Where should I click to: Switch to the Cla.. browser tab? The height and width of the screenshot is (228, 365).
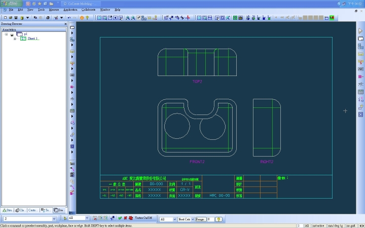(20, 210)
